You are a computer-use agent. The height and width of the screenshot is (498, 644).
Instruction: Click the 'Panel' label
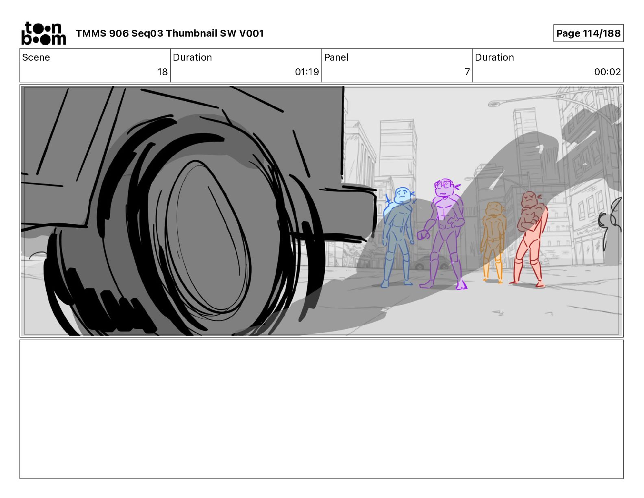pyautogui.click(x=336, y=57)
